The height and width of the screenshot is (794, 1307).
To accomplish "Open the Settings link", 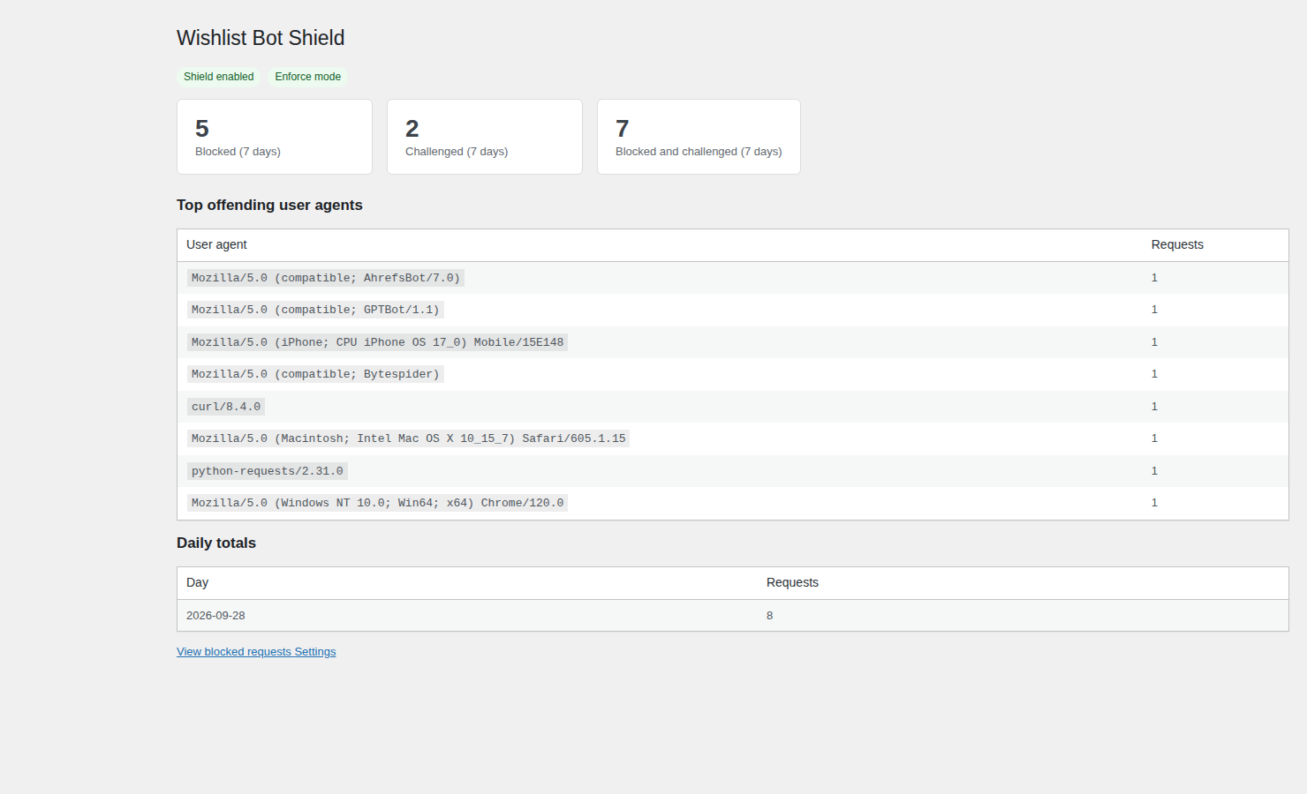I will 315,652.
